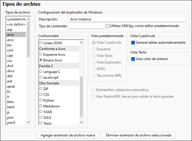Select .js file extension

tap(16, 112)
